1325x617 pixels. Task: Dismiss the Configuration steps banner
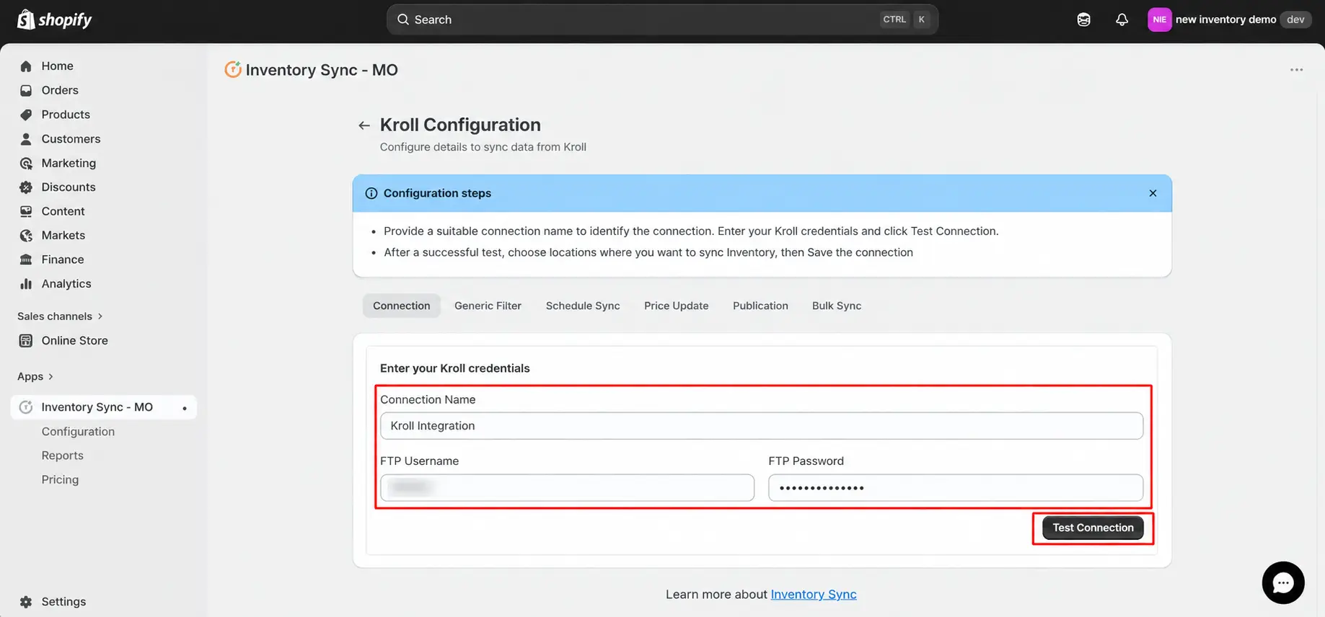1153,193
